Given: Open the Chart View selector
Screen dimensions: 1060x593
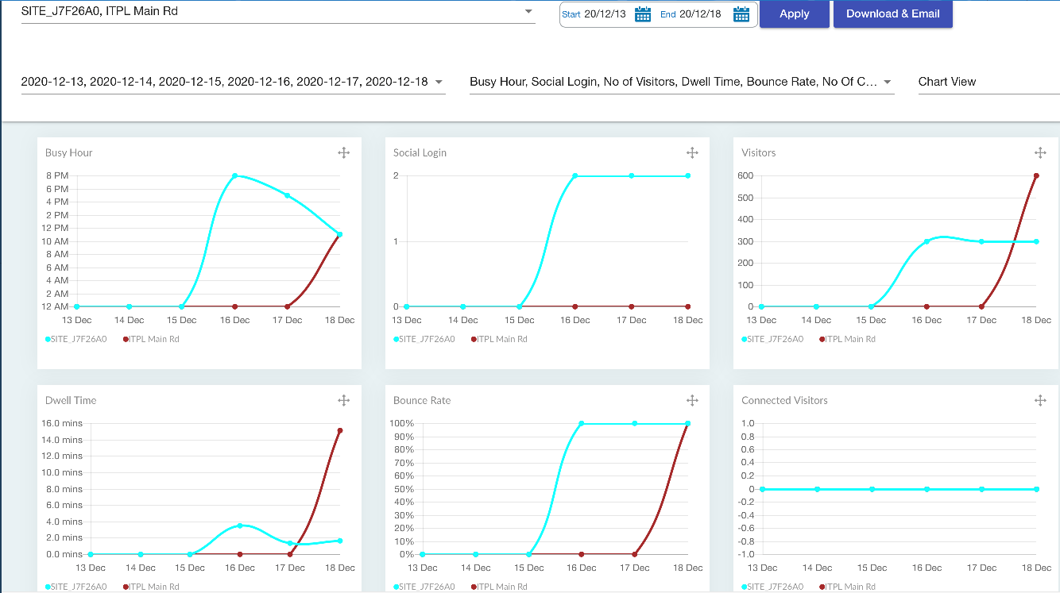Looking at the screenshot, I should tap(987, 82).
